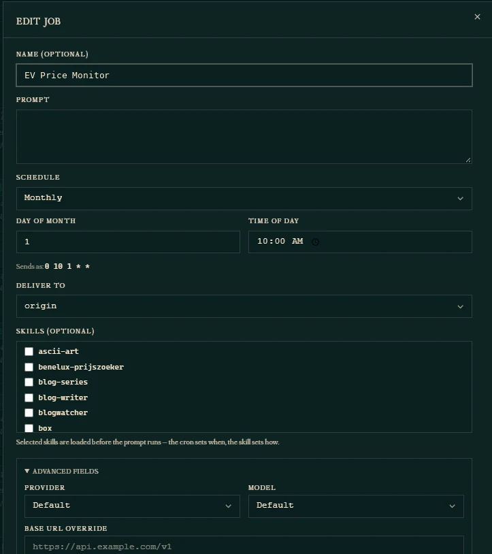Open the time picker clock icon

click(x=315, y=242)
